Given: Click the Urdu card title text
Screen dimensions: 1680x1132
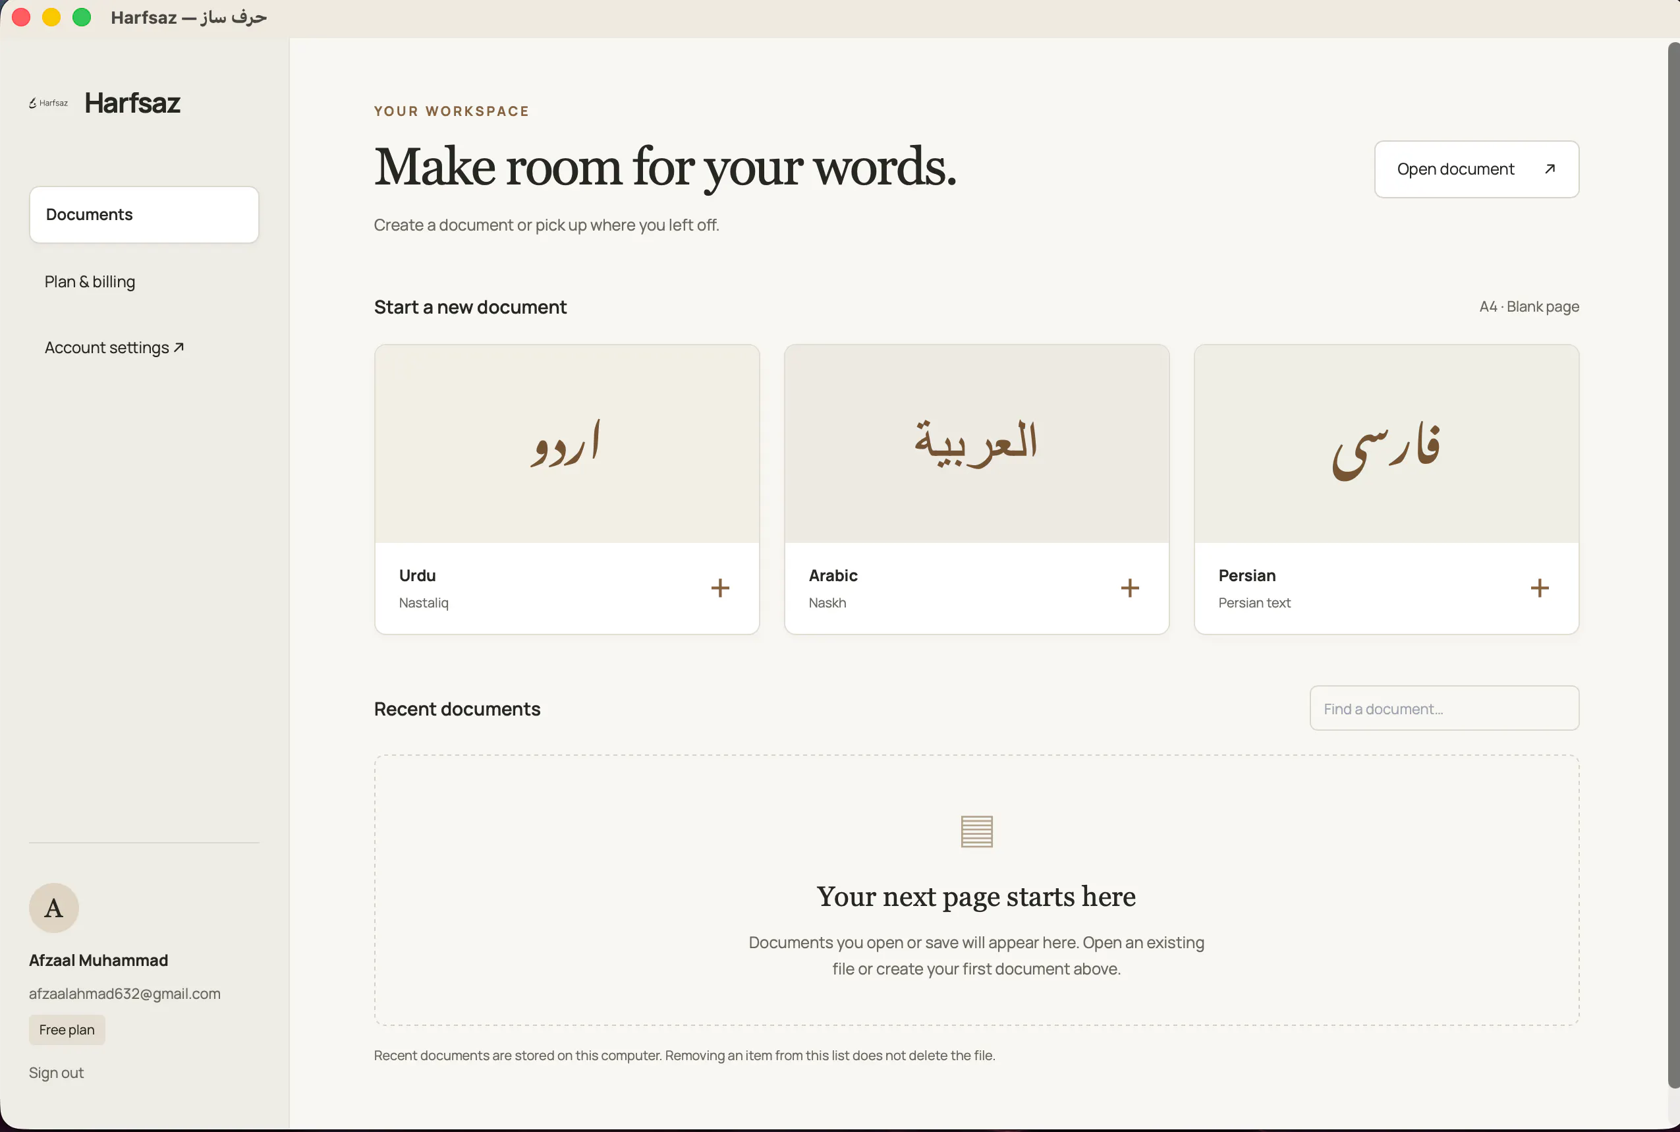Looking at the screenshot, I should 417,575.
